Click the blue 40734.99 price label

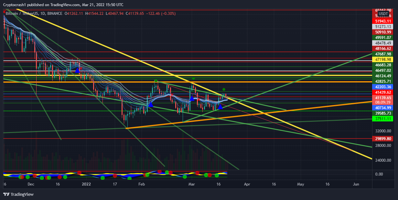pos(383,108)
